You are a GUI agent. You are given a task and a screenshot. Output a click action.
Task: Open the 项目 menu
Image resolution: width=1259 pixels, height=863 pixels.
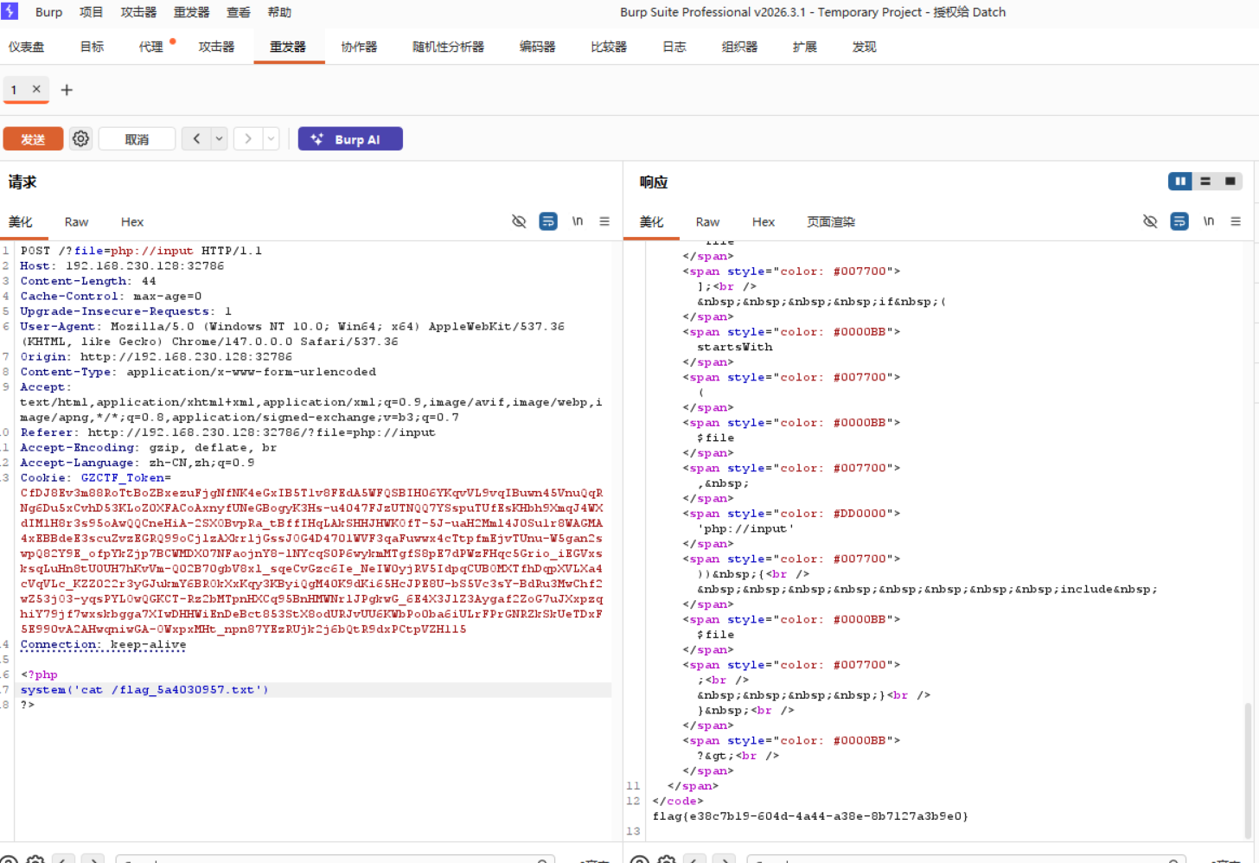pyautogui.click(x=91, y=12)
